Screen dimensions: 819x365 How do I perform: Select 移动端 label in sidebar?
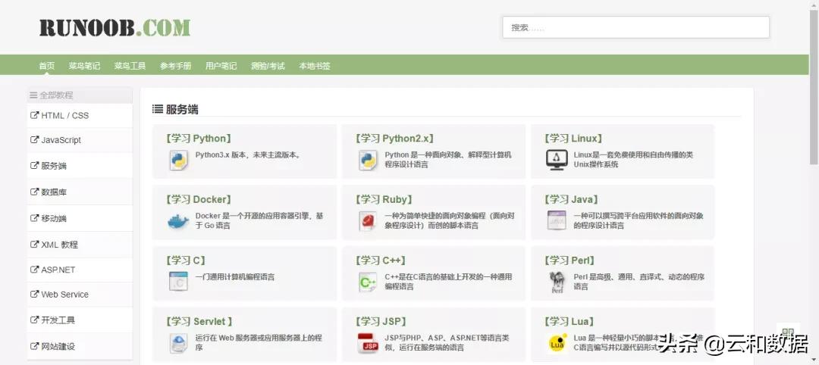tap(54, 217)
